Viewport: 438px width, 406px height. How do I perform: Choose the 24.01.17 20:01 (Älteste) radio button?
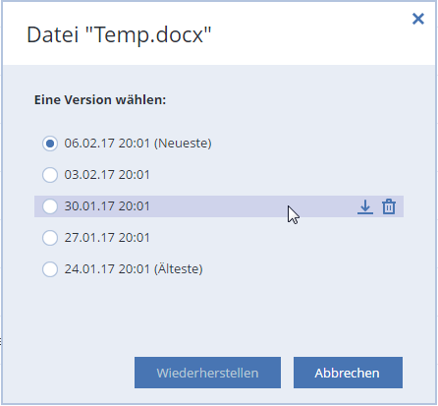(x=50, y=269)
